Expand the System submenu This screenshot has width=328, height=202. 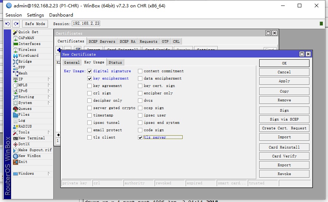[x=25, y=103]
